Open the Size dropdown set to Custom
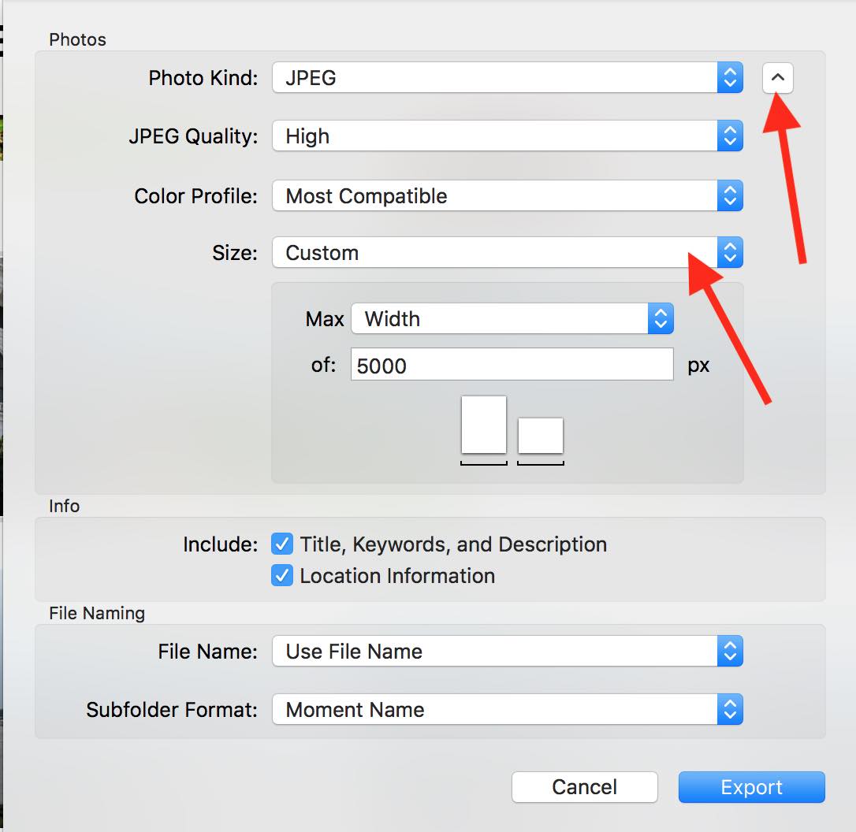The width and height of the screenshot is (856, 832). (x=494, y=253)
